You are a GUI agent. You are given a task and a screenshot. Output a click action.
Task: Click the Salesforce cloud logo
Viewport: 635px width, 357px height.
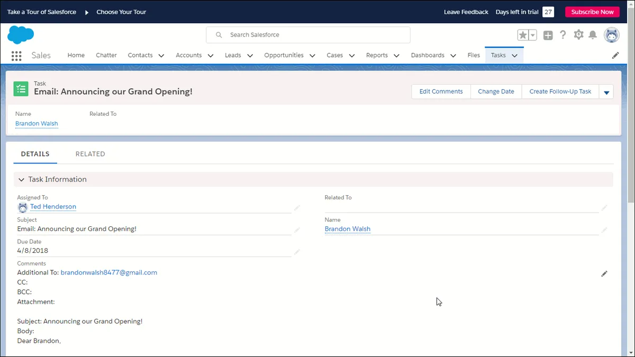coord(21,35)
